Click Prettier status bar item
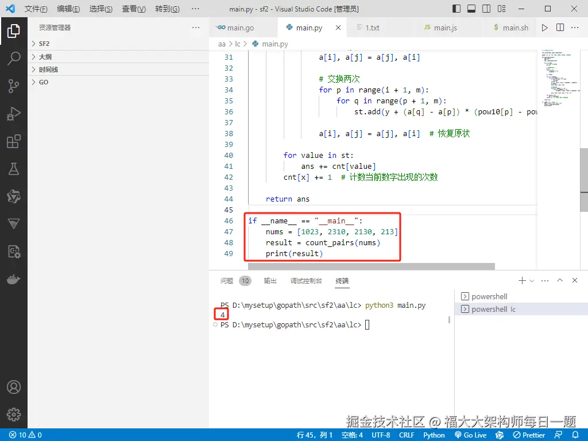 click(529, 435)
